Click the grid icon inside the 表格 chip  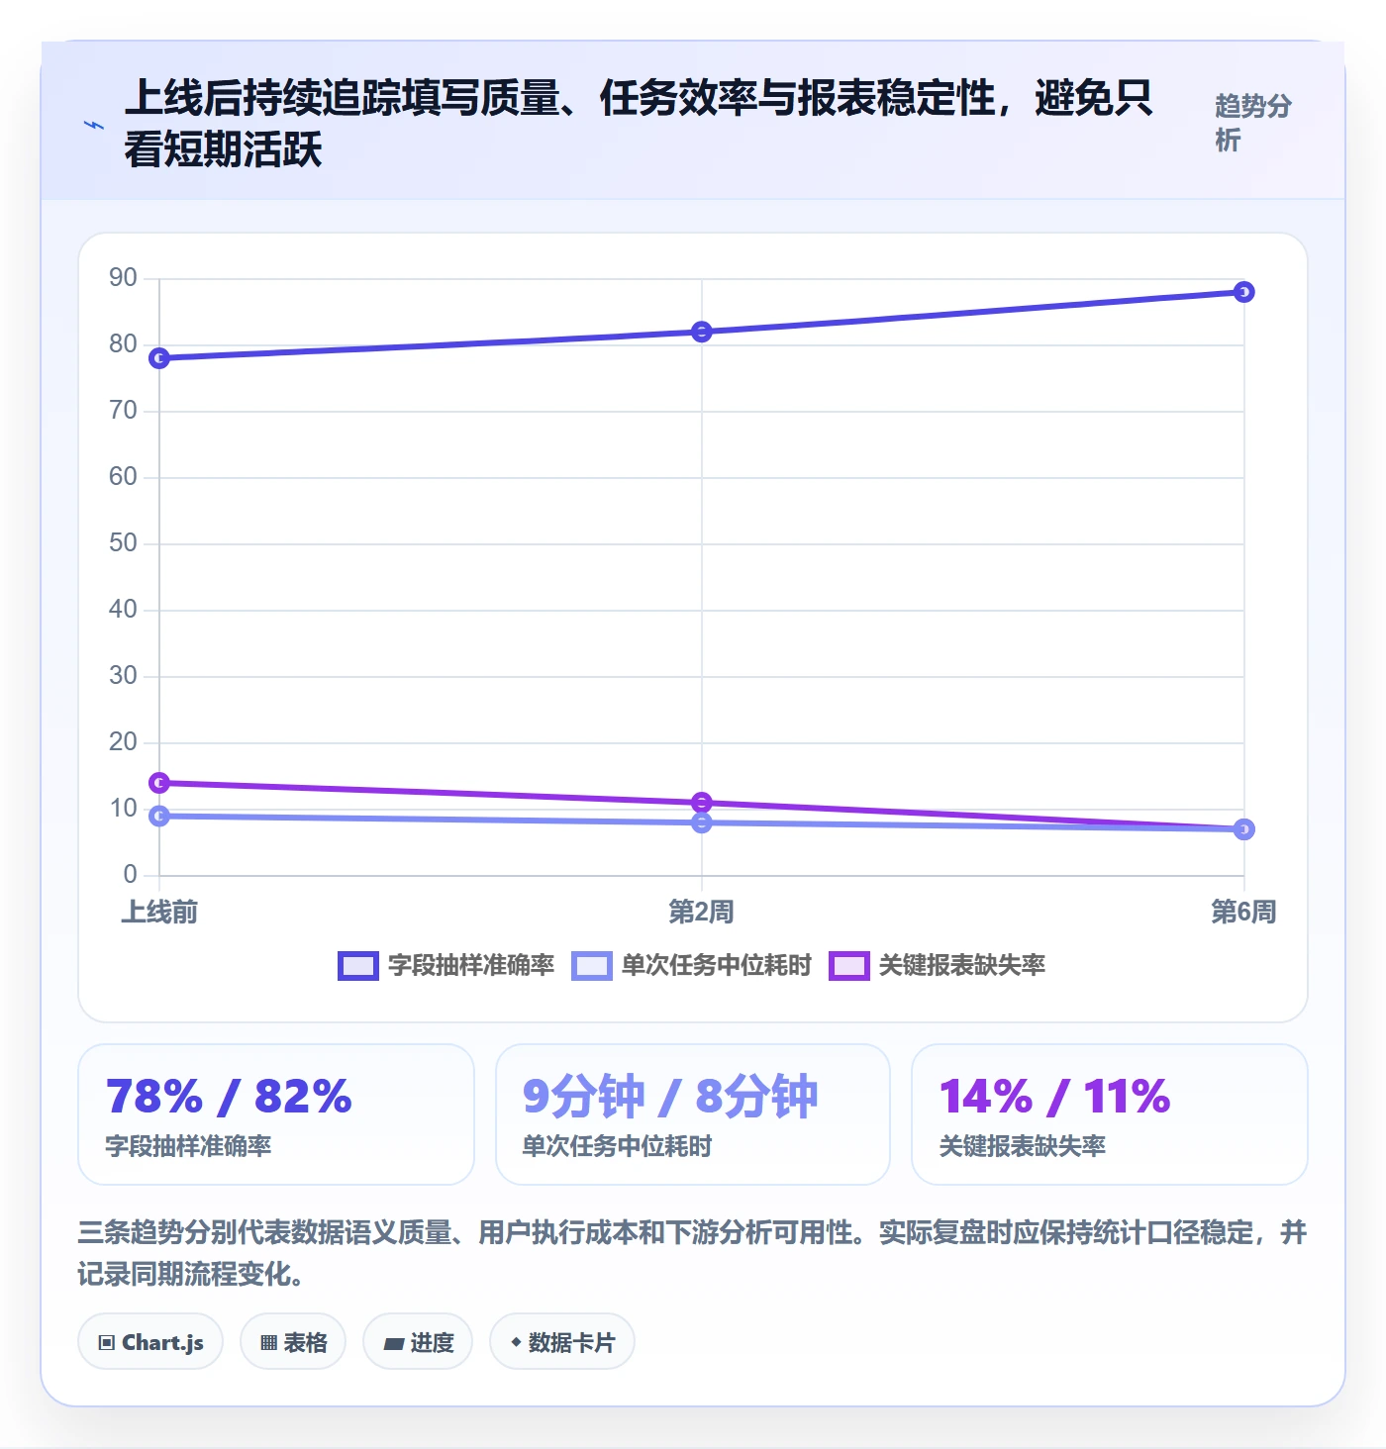tap(268, 1343)
